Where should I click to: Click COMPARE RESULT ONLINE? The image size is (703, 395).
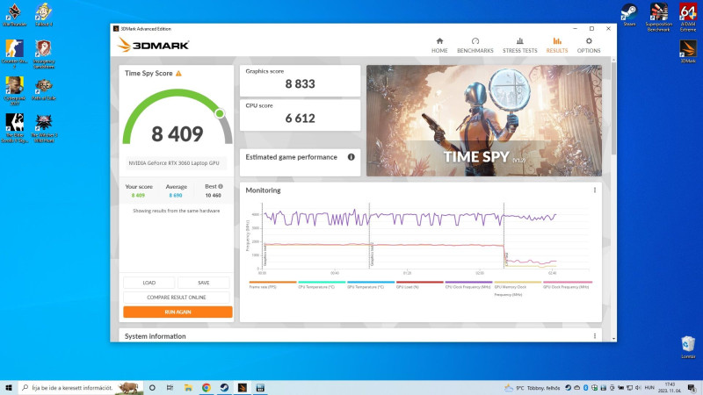click(177, 298)
